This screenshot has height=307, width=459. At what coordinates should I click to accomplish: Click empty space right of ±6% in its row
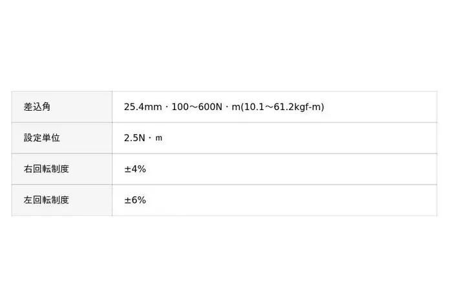pos(291,200)
